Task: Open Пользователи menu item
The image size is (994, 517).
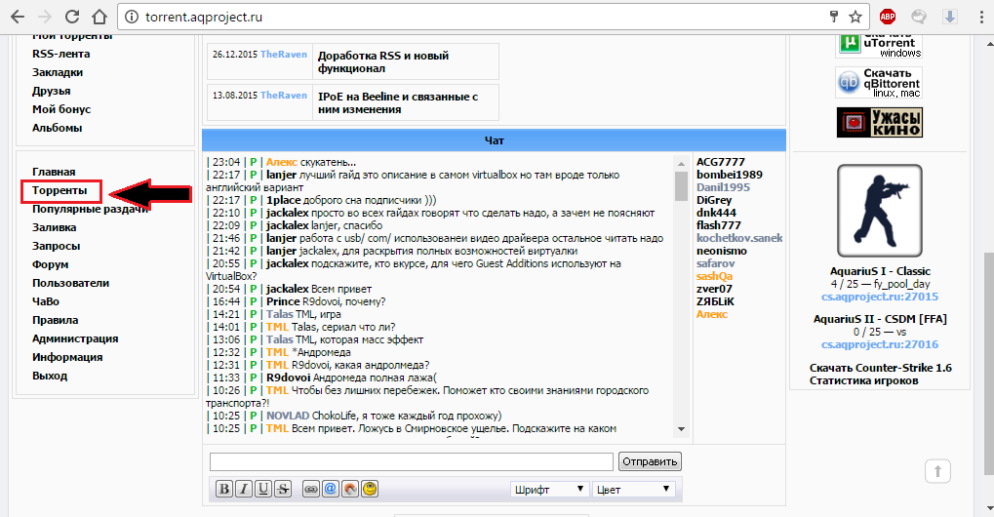Action: pos(71,283)
